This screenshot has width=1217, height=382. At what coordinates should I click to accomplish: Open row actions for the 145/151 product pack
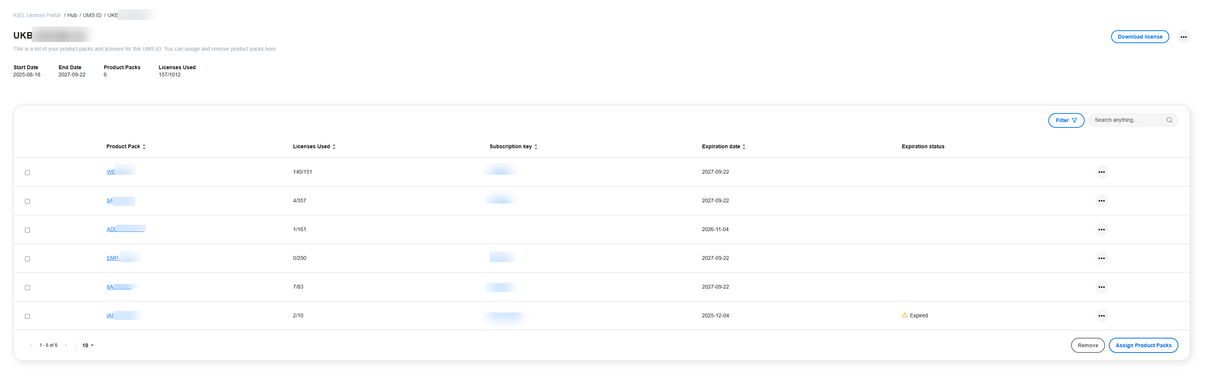click(x=1101, y=172)
